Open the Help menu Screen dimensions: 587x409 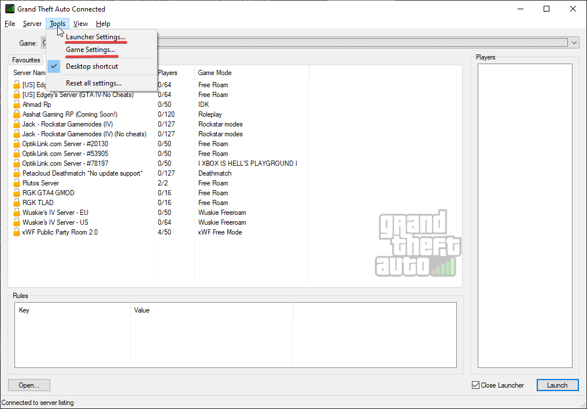coord(103,24)
